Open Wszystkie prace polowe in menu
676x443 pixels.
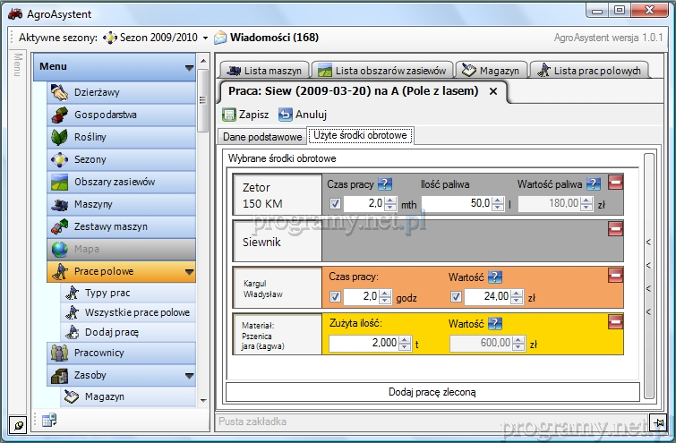(x=136, y=312)
